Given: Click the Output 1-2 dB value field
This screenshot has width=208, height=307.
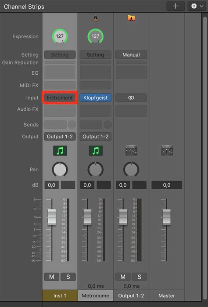Looking at the screenshot, I should [x=123, y=185].
